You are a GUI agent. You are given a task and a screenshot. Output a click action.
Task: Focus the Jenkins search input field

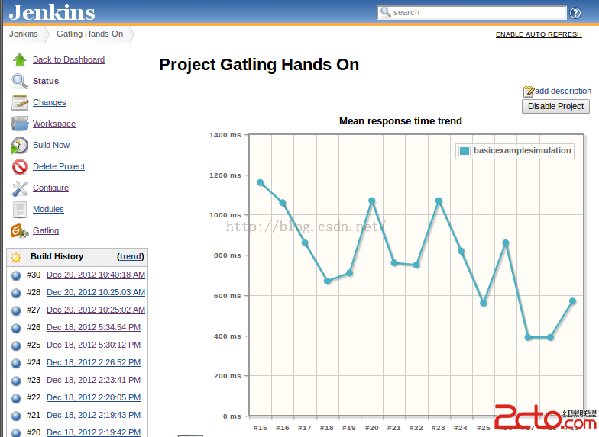click(x=472, y=12)
